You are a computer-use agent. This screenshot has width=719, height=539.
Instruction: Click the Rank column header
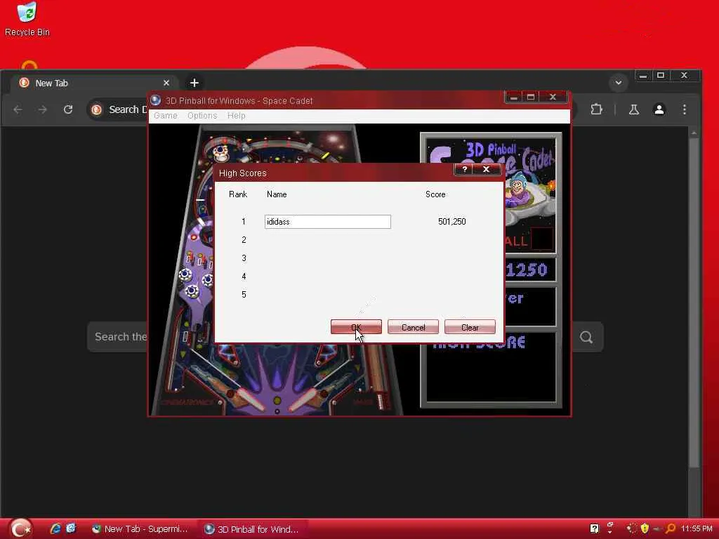click(x=238, y=194)
